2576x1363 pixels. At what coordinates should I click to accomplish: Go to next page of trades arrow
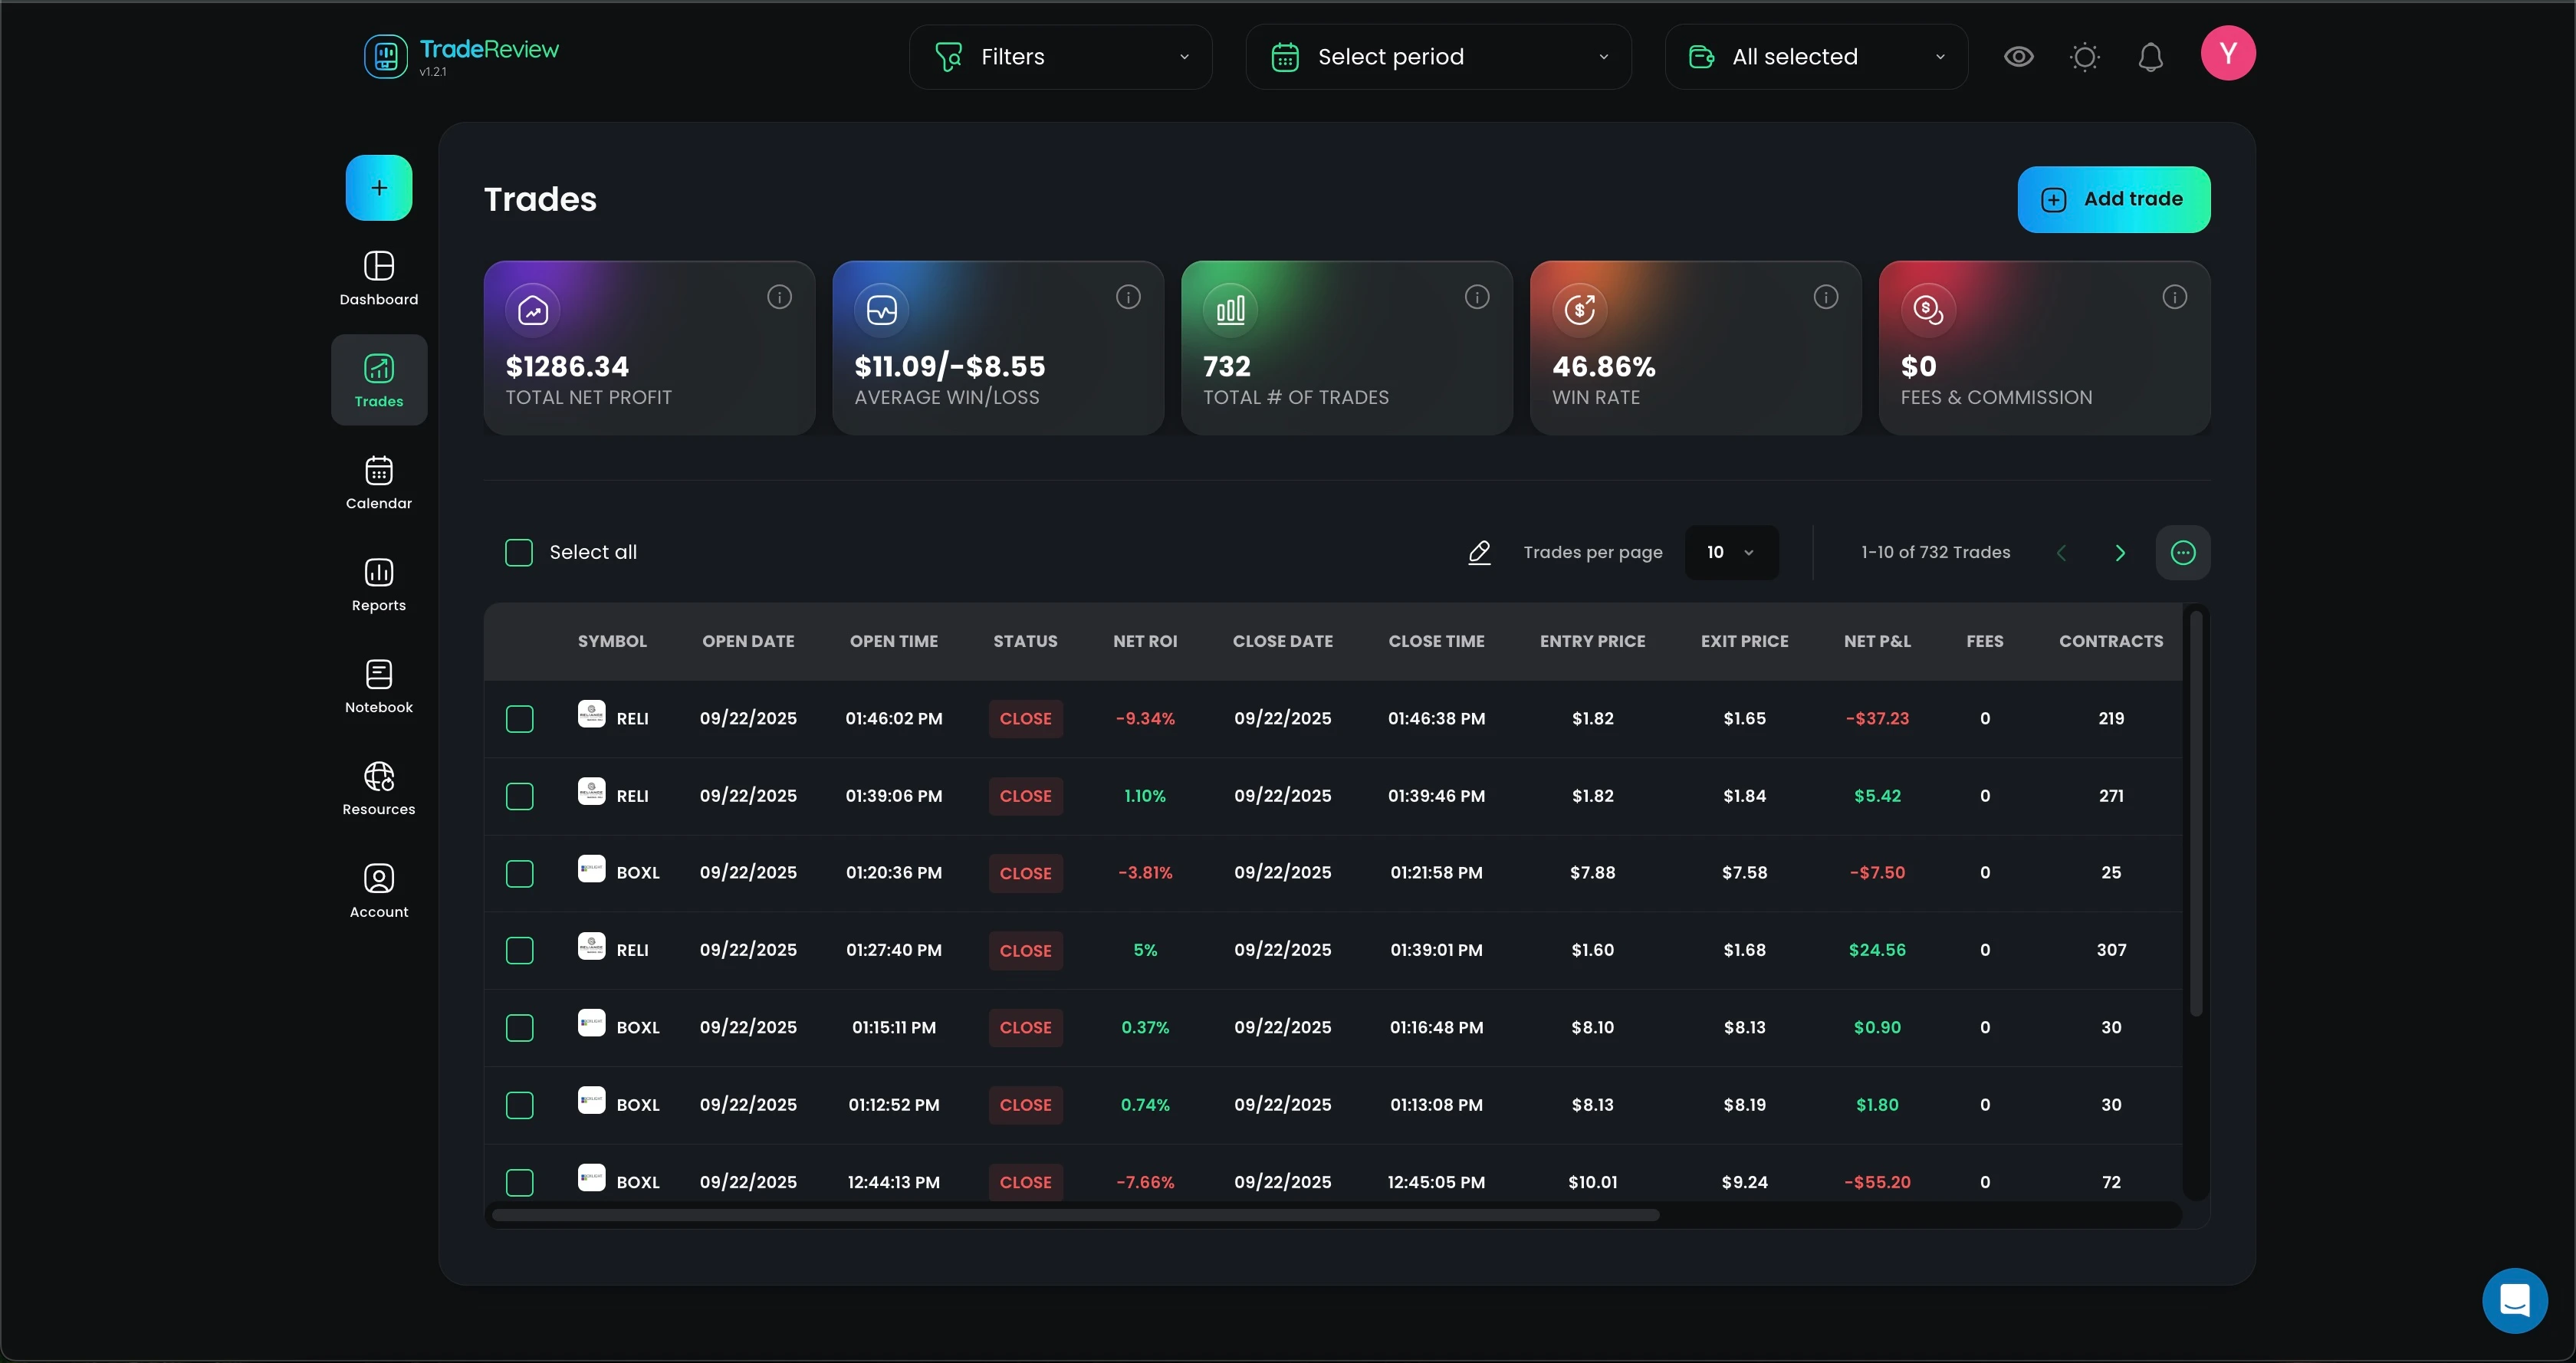[x=2119, y=553]
